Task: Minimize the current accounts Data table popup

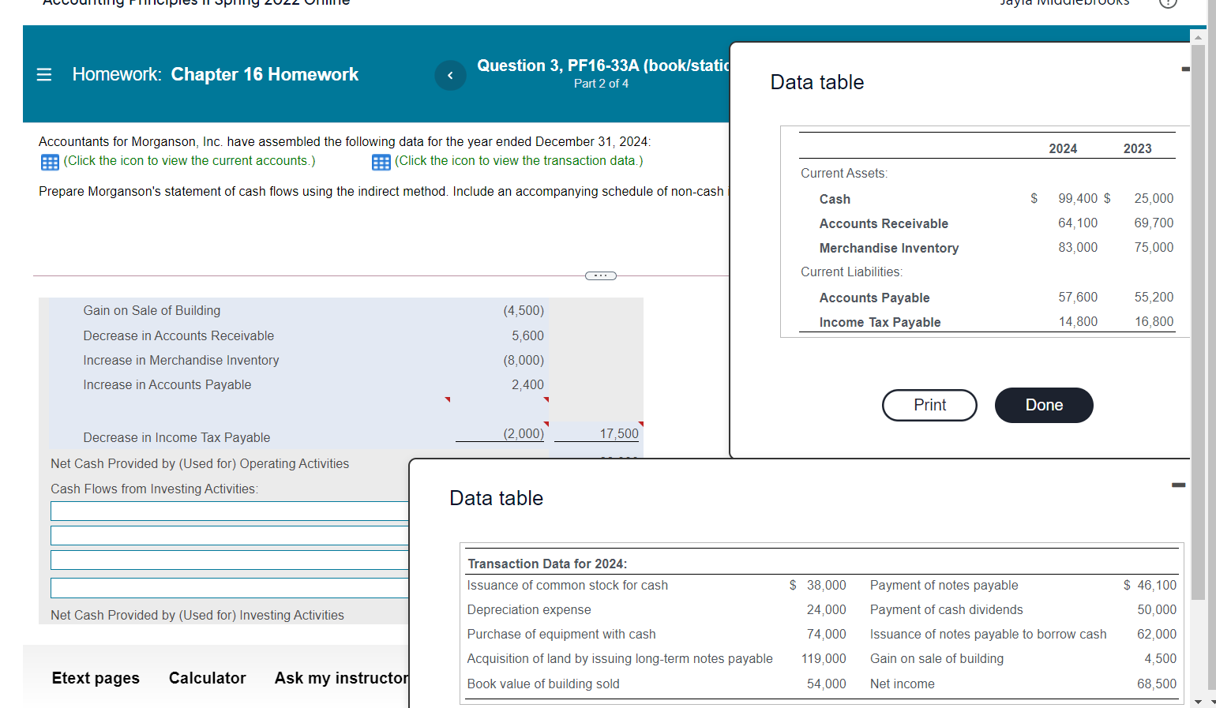Action: pos(1185,69)
